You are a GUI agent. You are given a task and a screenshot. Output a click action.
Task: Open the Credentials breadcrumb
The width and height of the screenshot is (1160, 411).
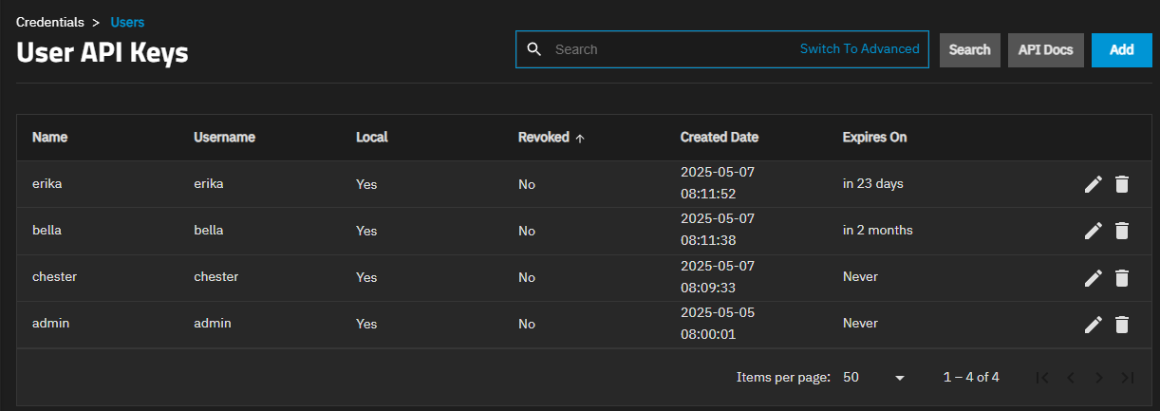click(50, 22)
